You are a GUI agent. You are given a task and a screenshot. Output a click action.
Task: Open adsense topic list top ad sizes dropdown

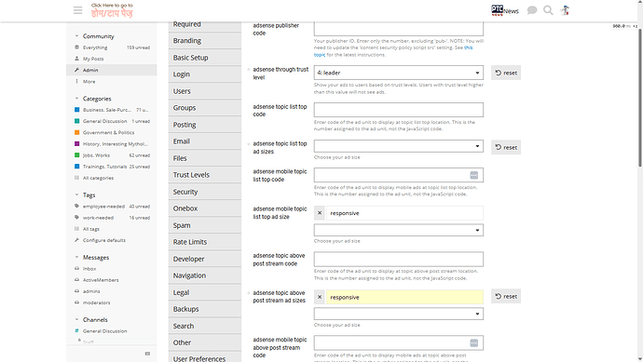click(399, 146)
